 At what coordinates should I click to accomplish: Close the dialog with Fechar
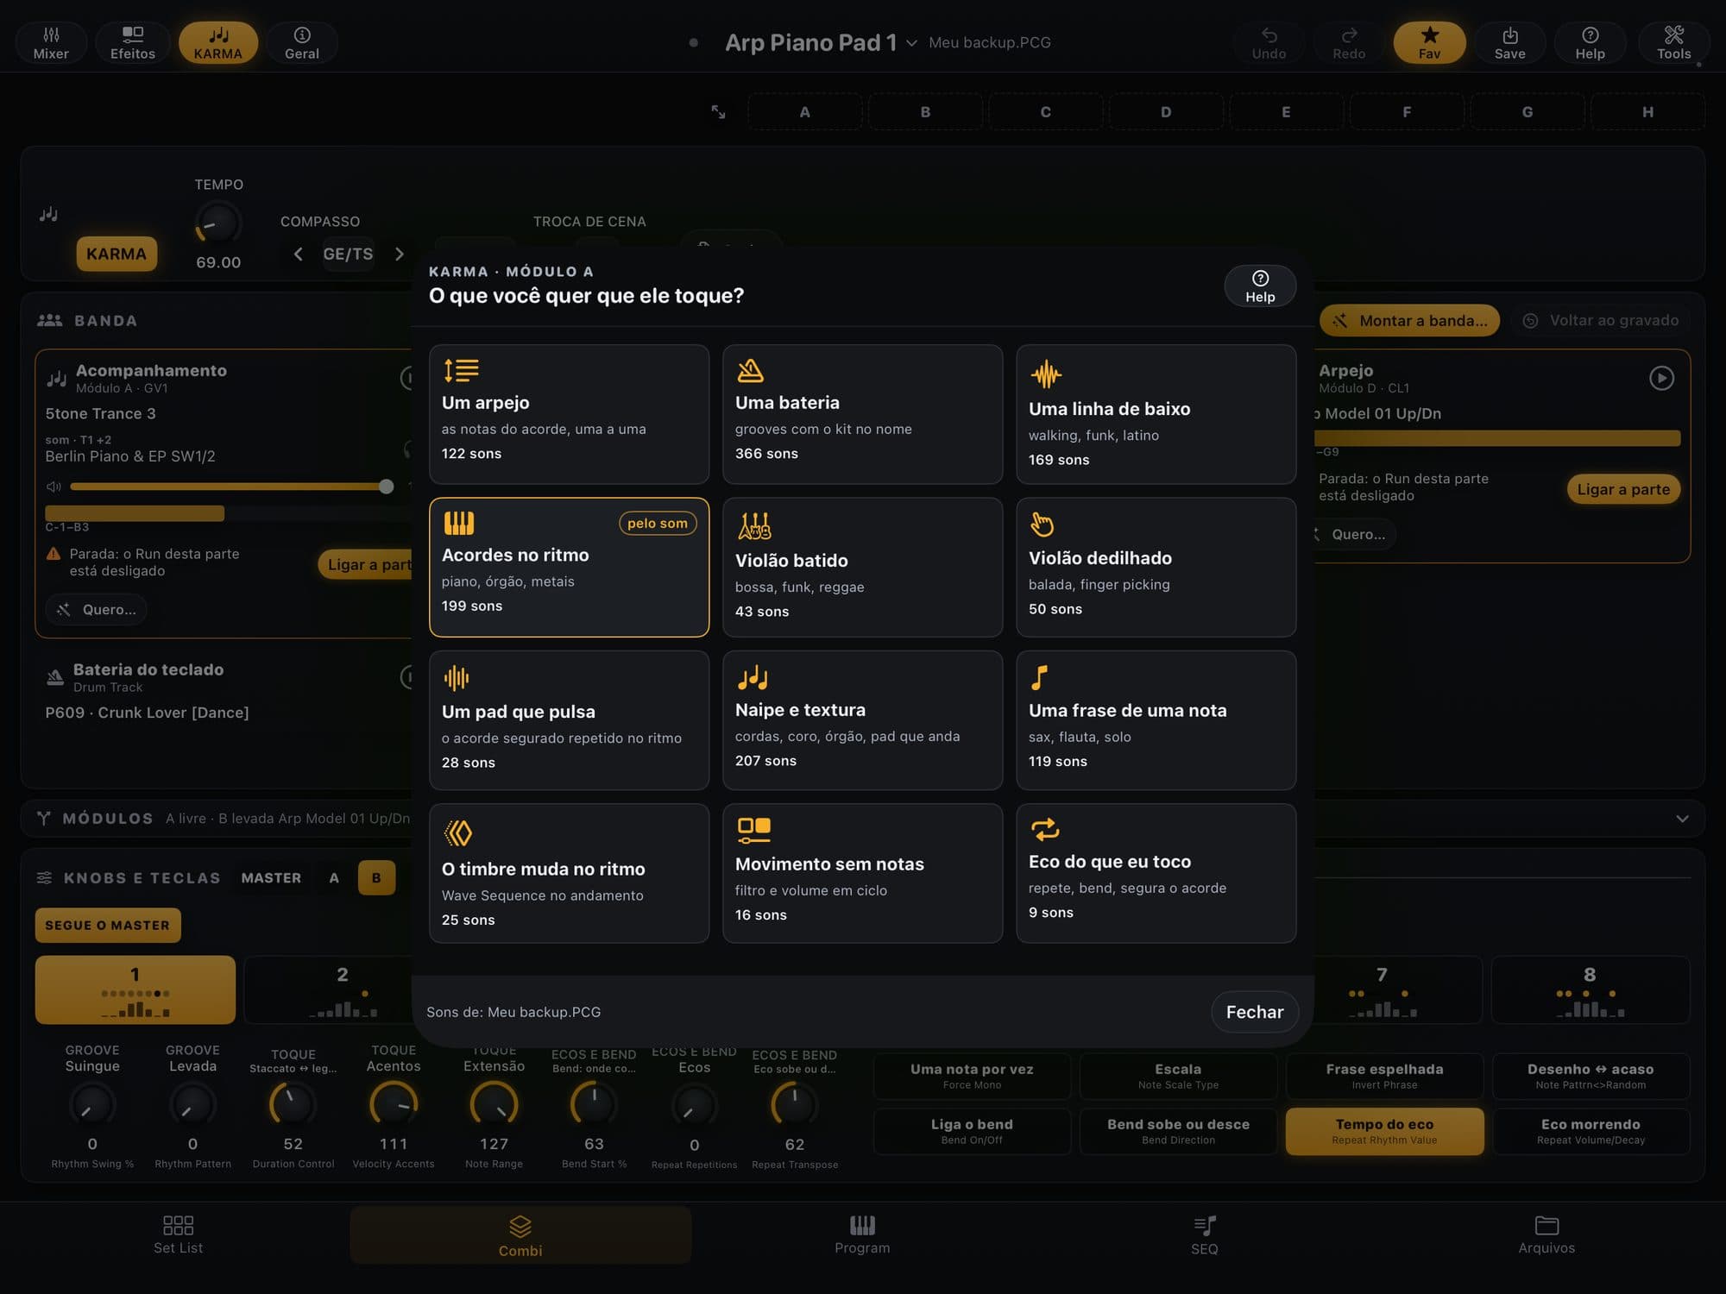(1255, 1012)
